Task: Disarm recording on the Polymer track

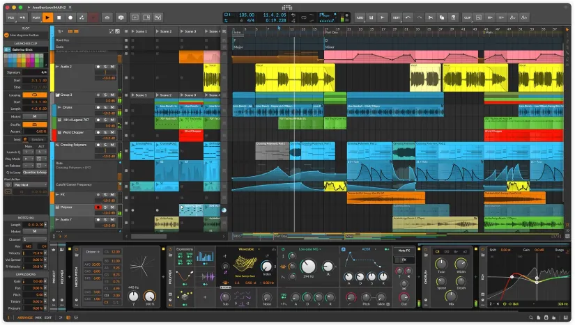Action: click(98, 207)
